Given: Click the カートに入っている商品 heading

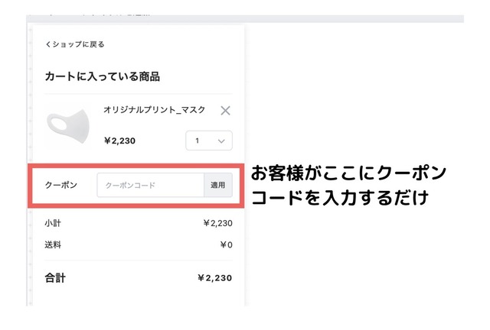Looking at the screenshot, I should tap(103, 76).
